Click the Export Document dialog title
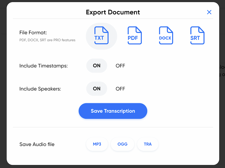The width and height of the screenshot is (225, 168). (113, 12)
